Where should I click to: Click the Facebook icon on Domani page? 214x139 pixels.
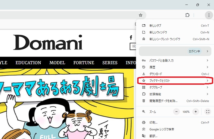[x=131, y=37]
